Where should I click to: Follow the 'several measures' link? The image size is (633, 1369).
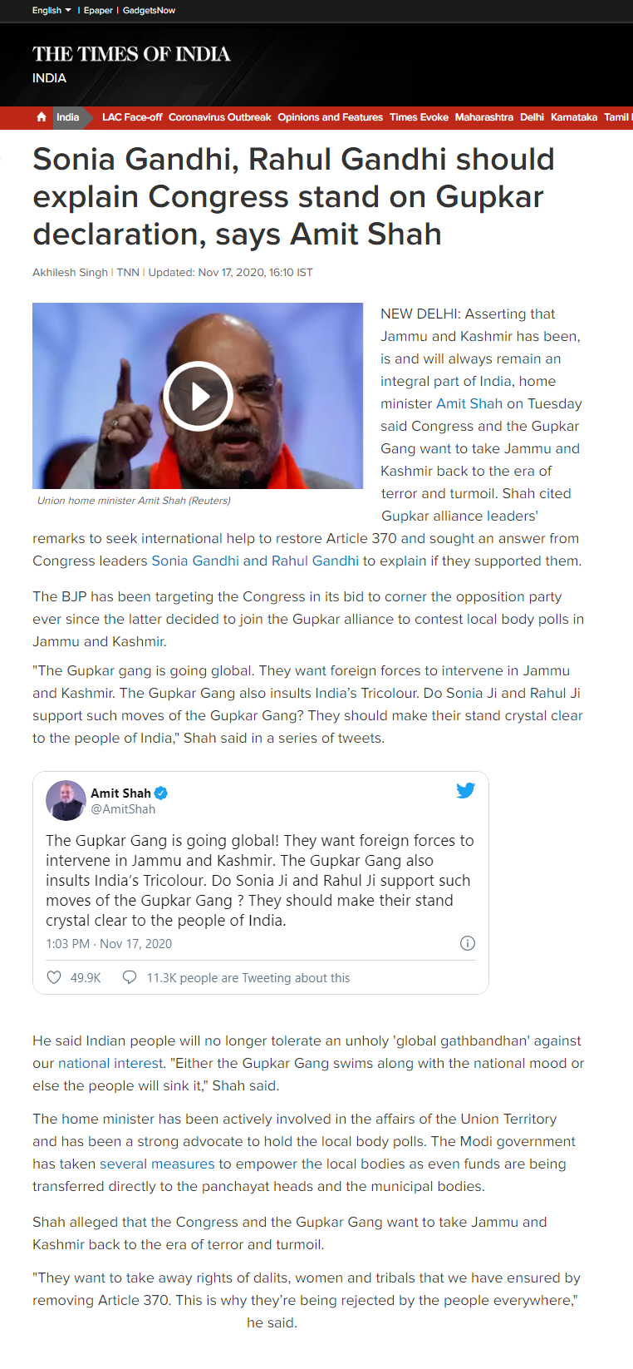click(x=157, y=1164)
